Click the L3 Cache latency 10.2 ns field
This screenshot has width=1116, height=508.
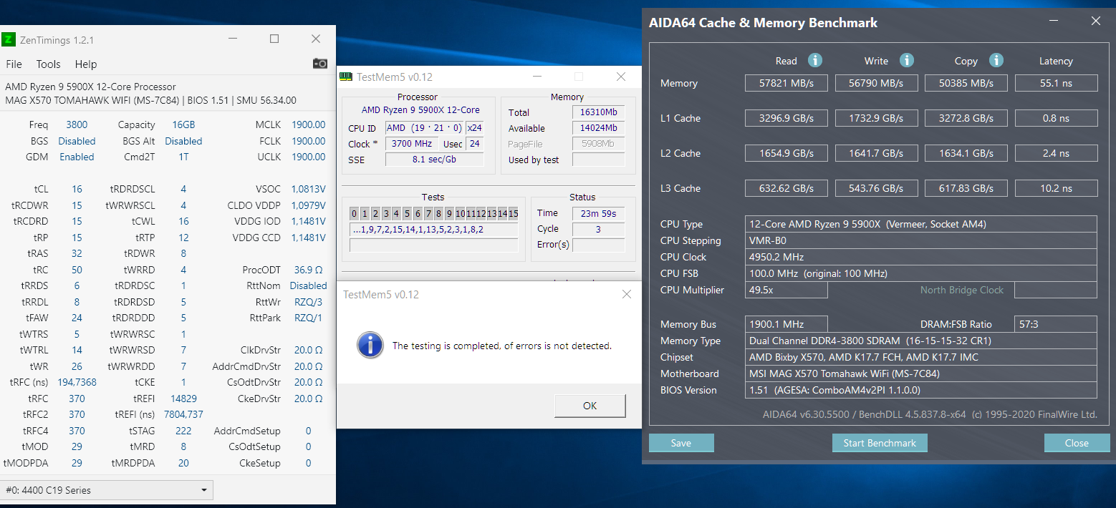pyautogui.click(x=1056, y=188)
